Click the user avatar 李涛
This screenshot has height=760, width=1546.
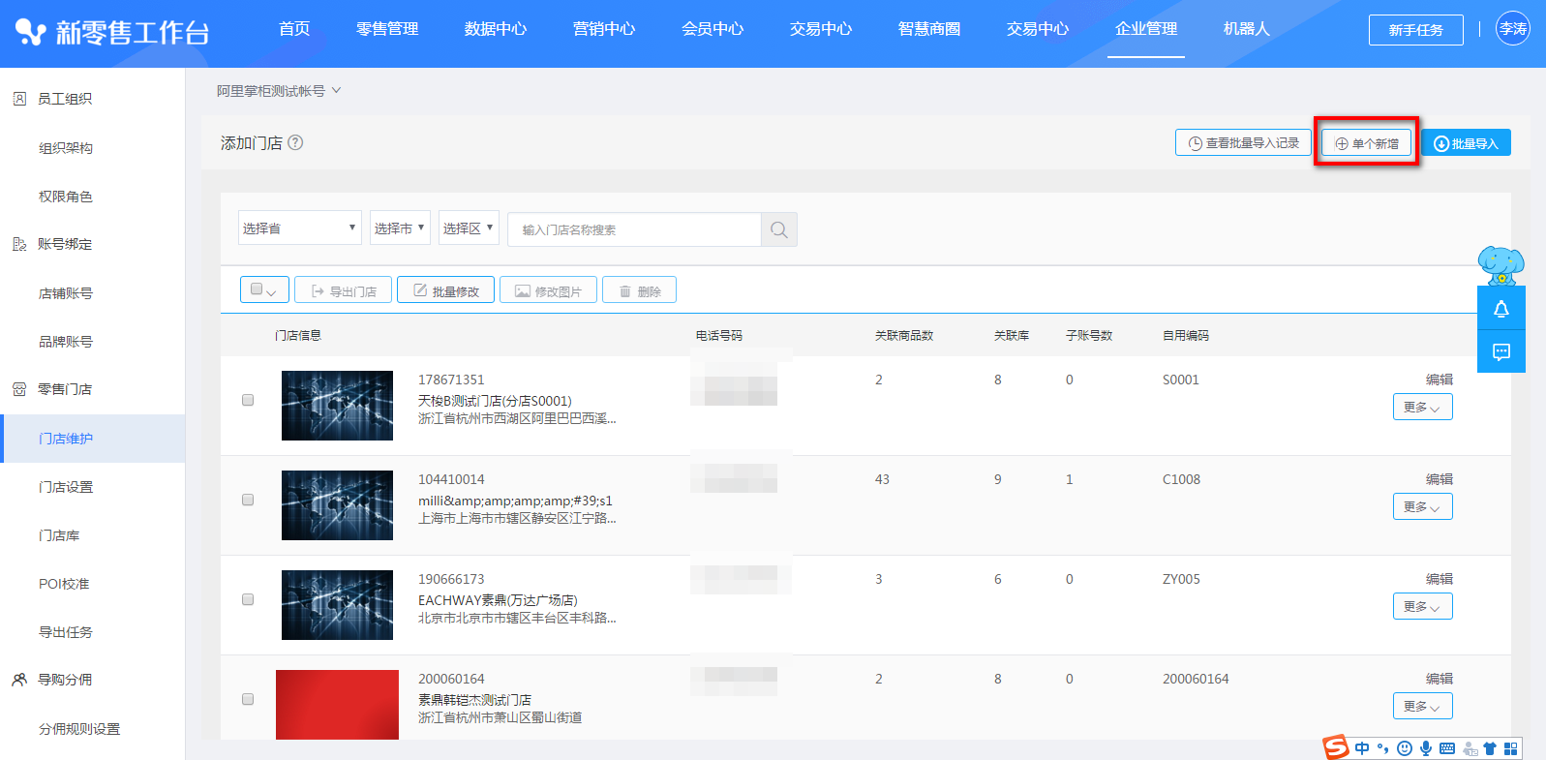[1512, 29]
